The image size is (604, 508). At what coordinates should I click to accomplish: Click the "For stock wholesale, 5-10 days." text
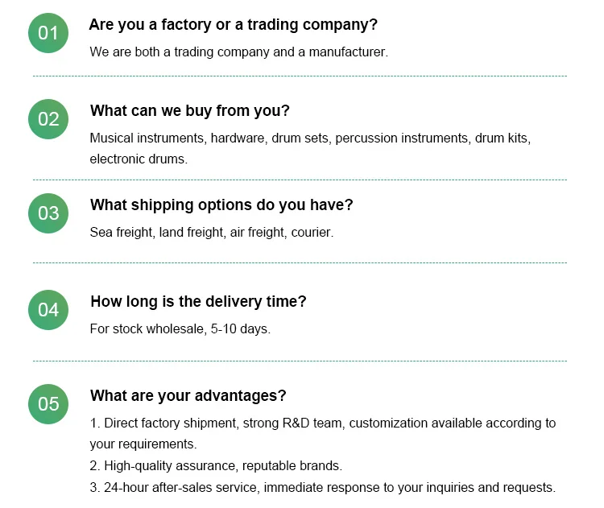pyautogui.click(x=180, y=329)
